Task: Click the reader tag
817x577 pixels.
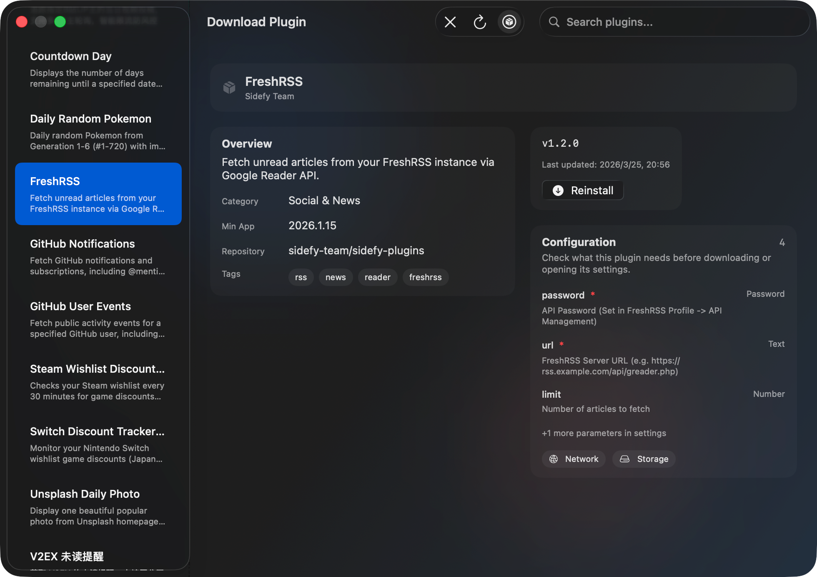Action: pos(378,277)
